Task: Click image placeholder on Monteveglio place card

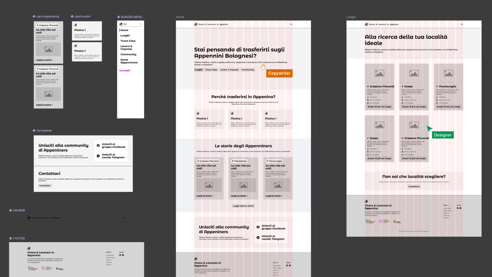Action: tap(448, 73)
